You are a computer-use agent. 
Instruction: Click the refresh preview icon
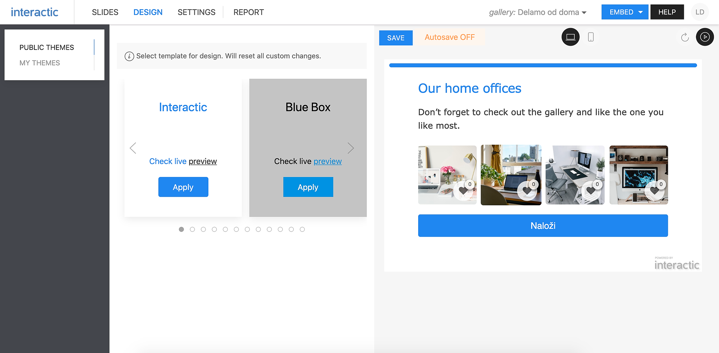tap(685, 37)
